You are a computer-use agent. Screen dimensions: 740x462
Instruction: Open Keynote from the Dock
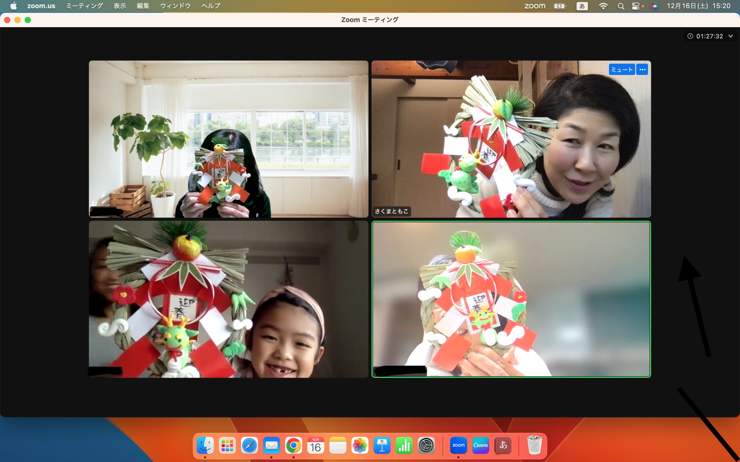coord(382,445)
